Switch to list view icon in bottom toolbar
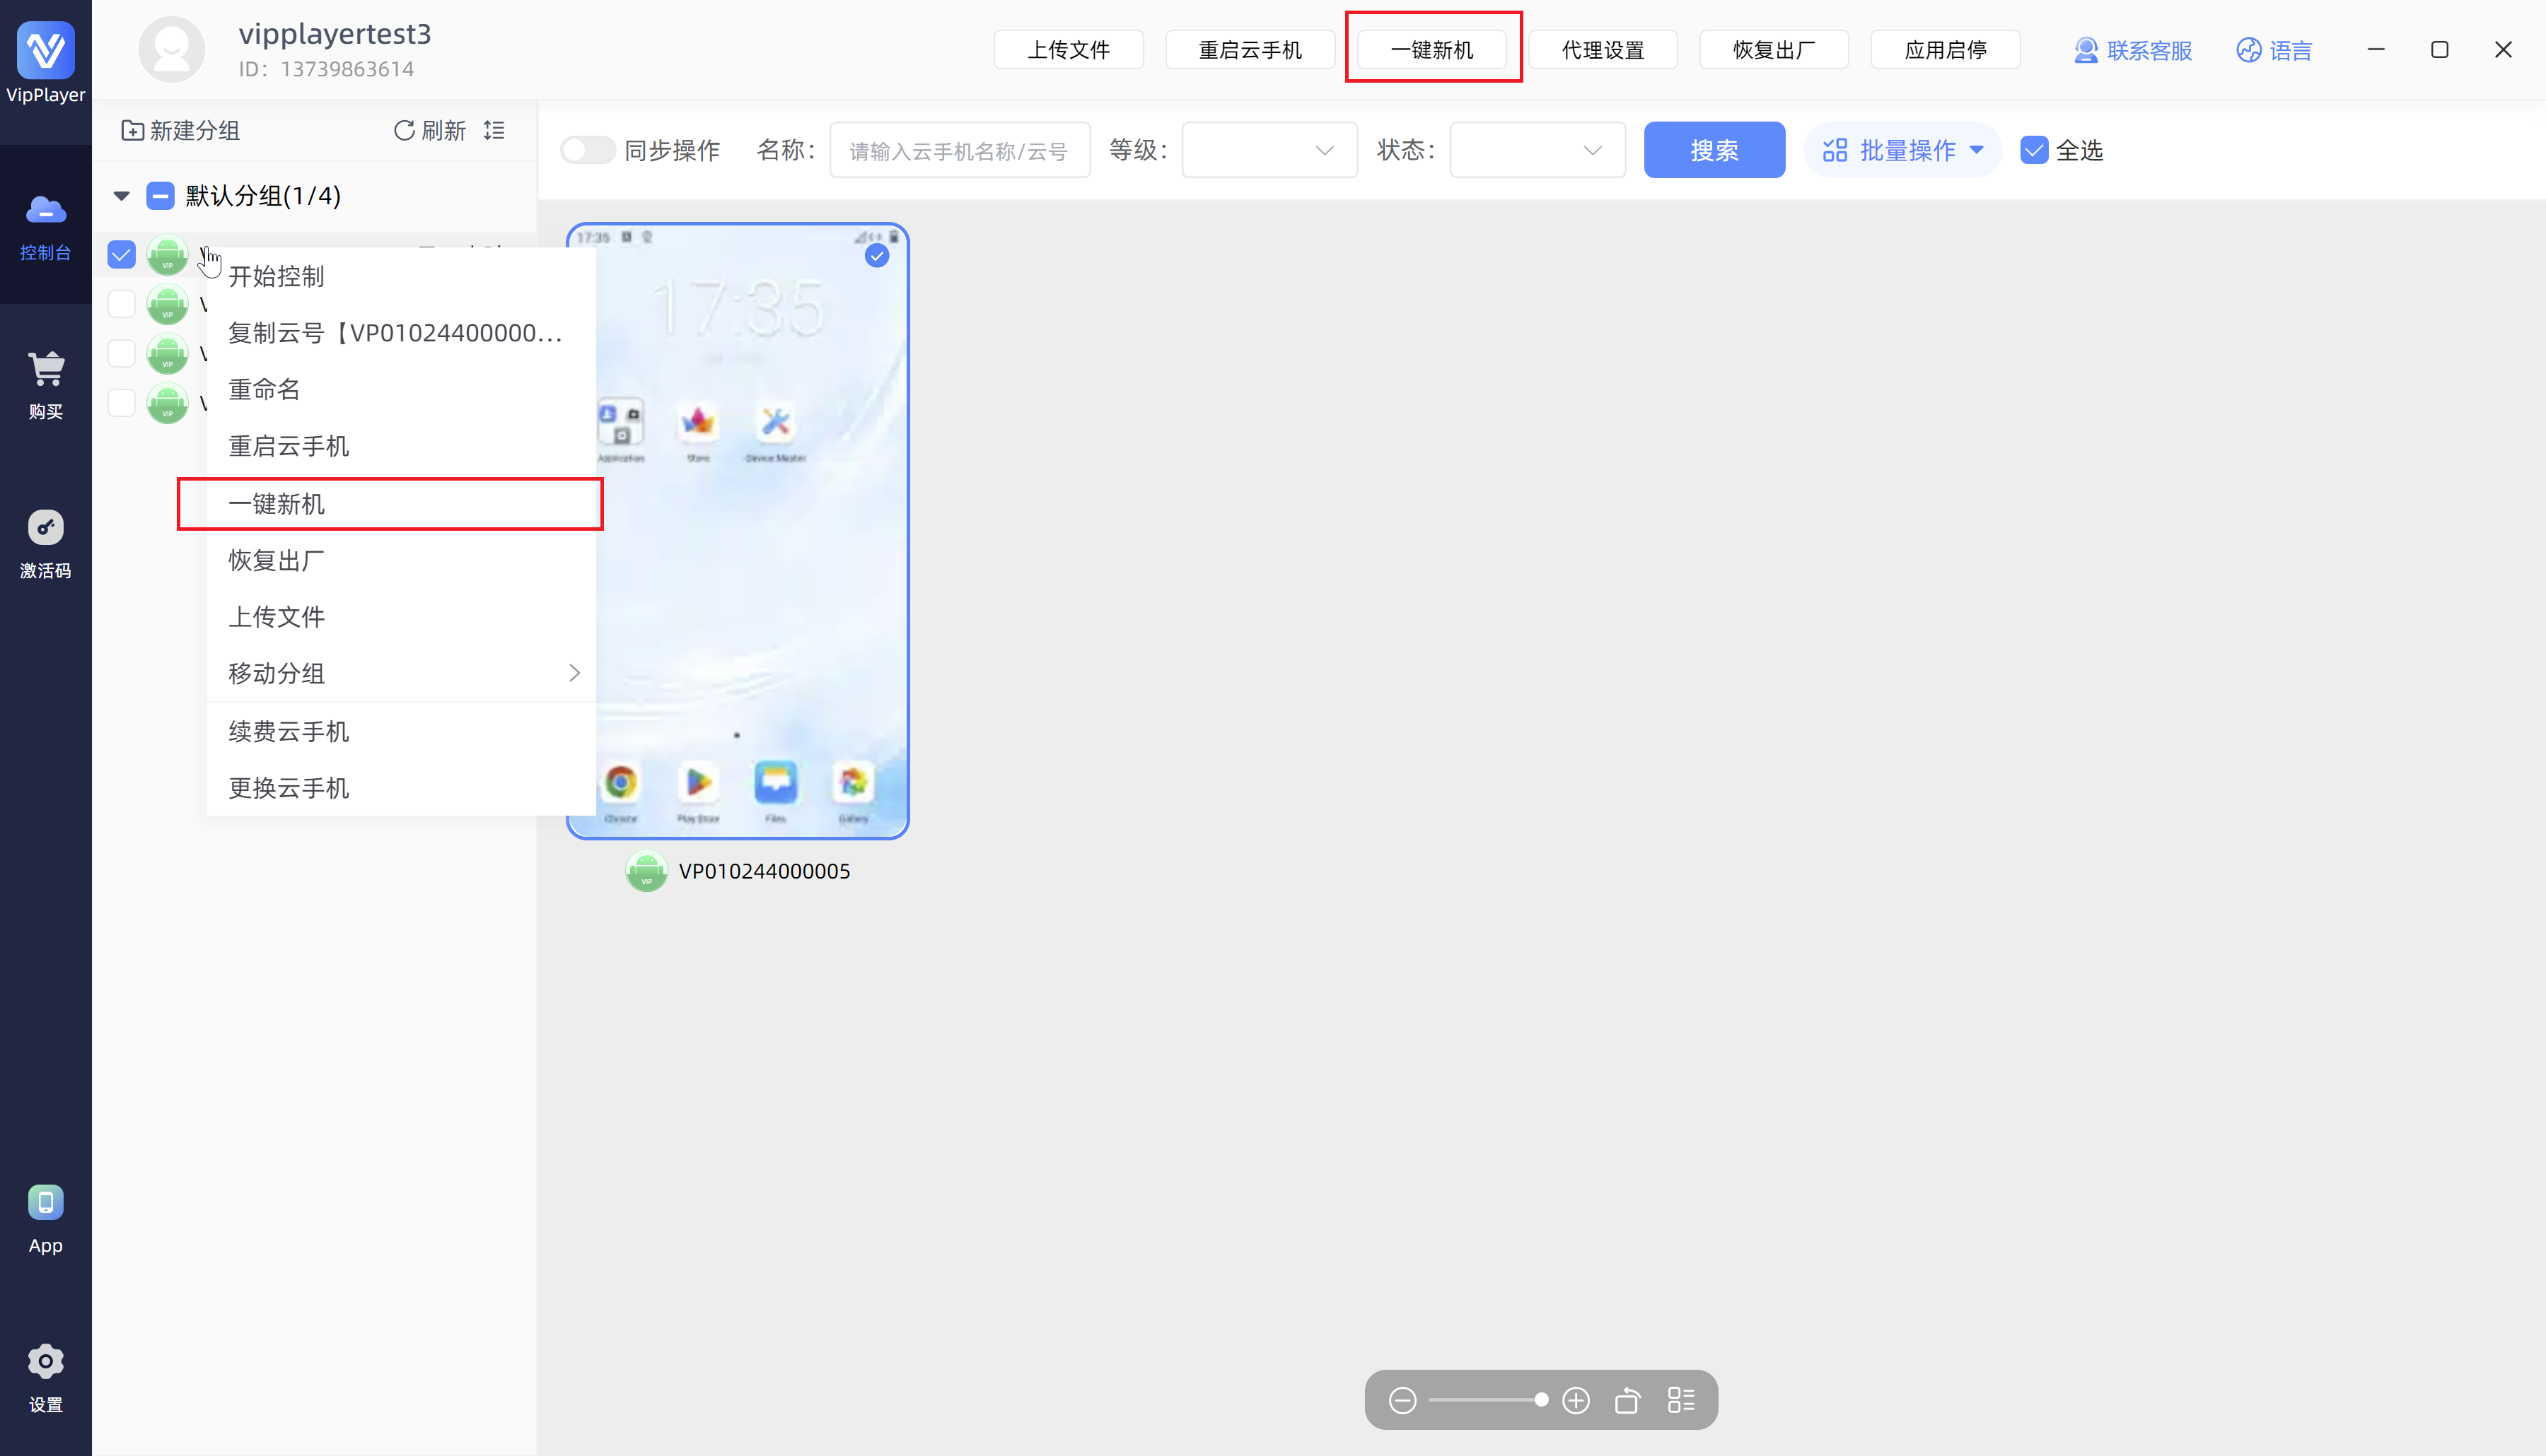 coord(1680,1400)
